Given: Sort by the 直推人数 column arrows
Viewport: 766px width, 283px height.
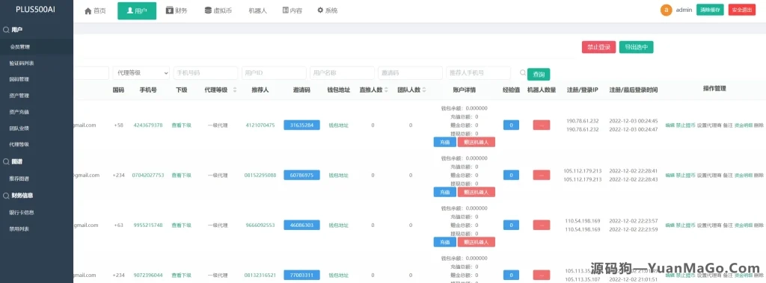Looking at the screenshot, I should [x=387, y=90].
